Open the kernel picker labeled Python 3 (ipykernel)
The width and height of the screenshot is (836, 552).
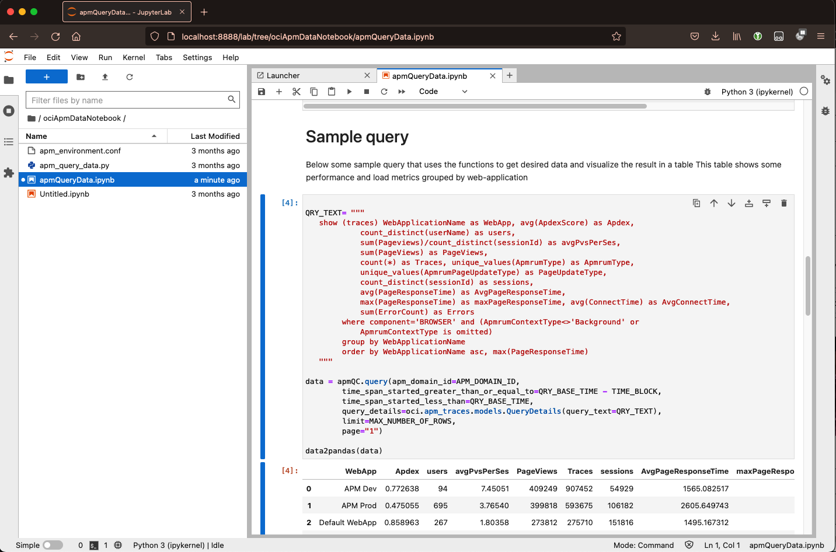(x=757, y=92)
